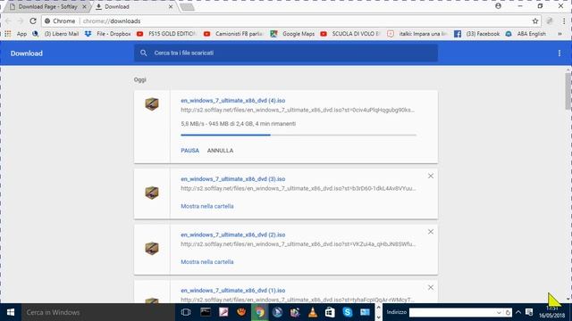Cancel the (4).iso download with ANNULLA
The width and height of the screenshot is (572, 321).
click(x=221, y=151)
